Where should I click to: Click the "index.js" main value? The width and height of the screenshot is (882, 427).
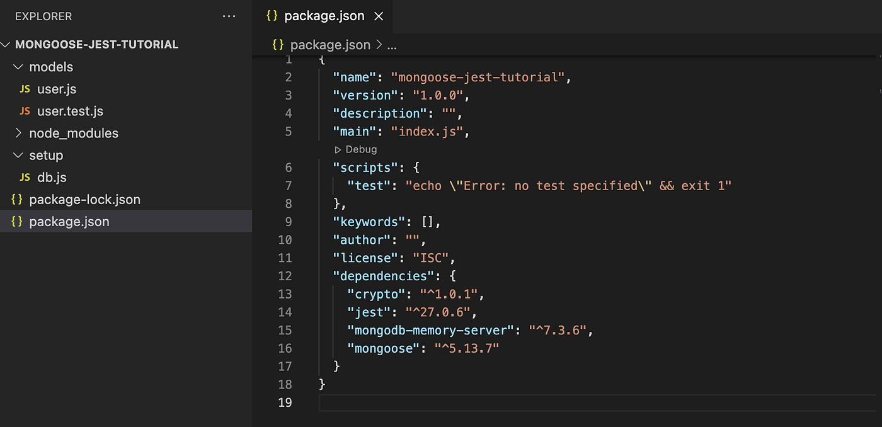tap(427, 132)
